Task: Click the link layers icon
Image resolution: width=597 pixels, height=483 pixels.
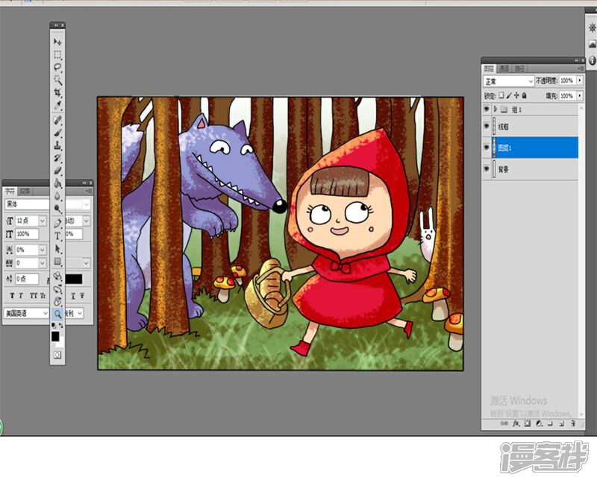Action: point(504,423)
